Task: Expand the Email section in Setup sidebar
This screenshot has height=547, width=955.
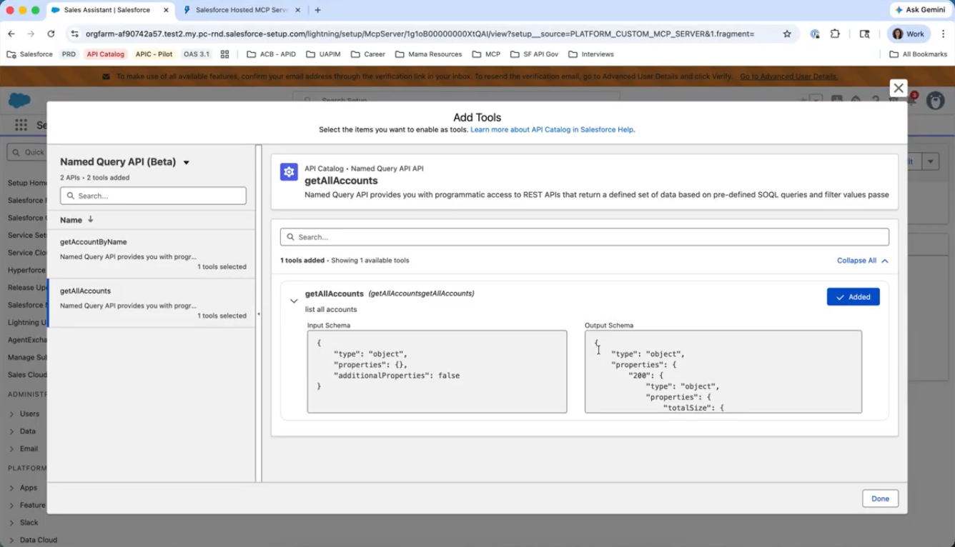Action: (11, 449)
